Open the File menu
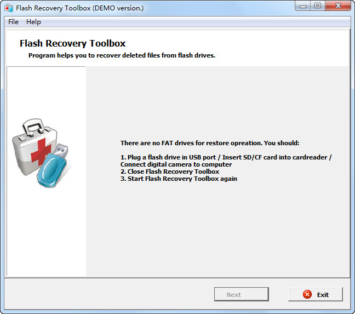 tap(13, 22)
